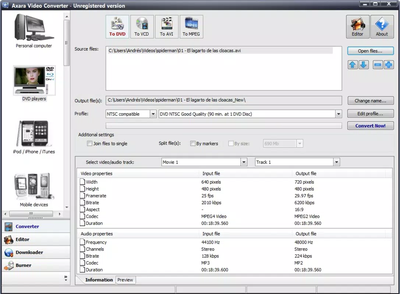The image size is (400, 294).
Task: Click the Editor film icon in sidebar
Action: pos(8,240)
